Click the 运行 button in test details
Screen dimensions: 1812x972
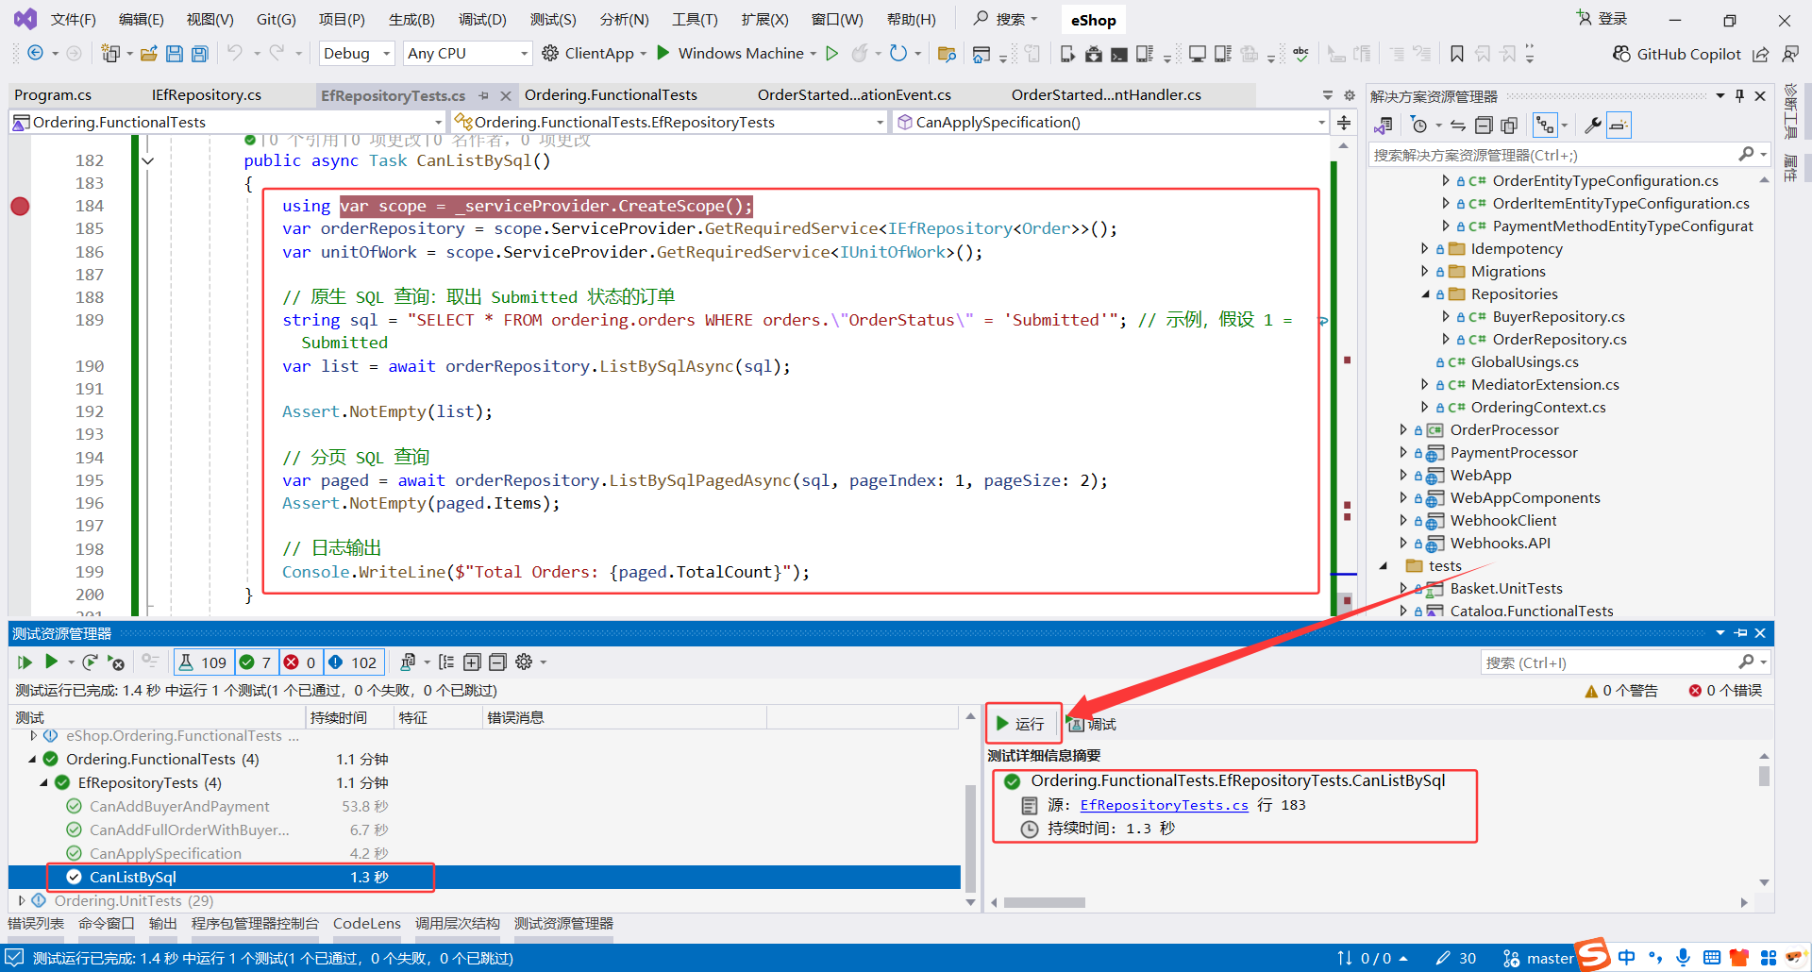click(x=1021, y=724)
